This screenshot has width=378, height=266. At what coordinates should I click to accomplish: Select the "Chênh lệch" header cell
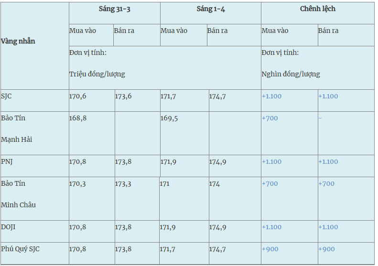pos(318,10)
